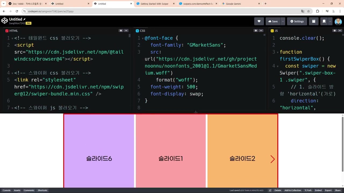The image size is (344, 193).
Task: Open Export options
Action: [x=328, y=190]
